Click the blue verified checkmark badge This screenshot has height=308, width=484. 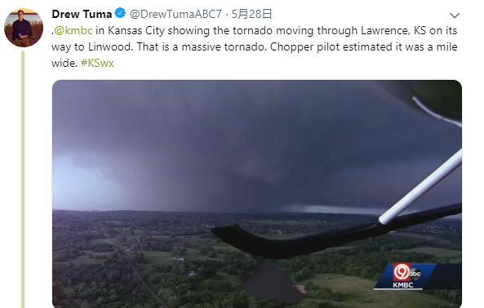[120, 13]
